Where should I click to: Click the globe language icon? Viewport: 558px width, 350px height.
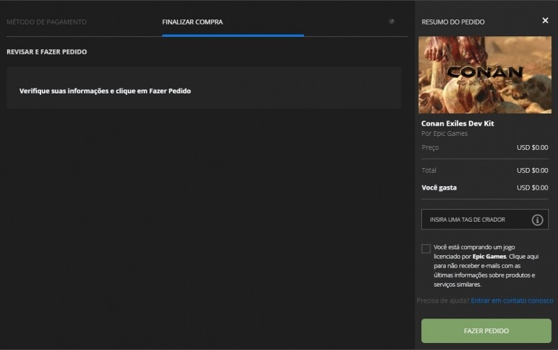pyautogui.click(x=392, y=22)
